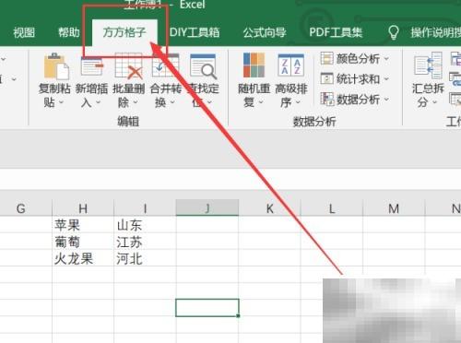
Task: Click the 统计求和 icon
Action: [x=326, y=78]
